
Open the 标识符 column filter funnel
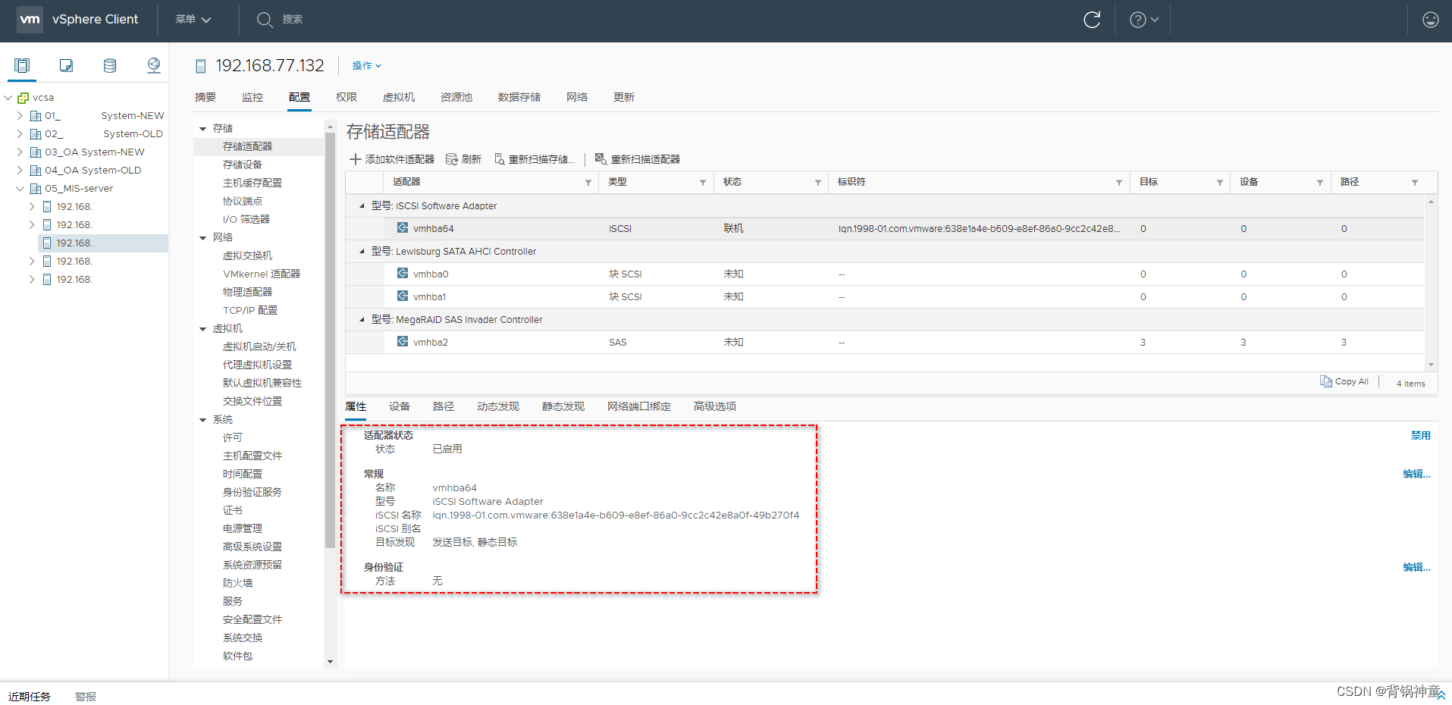(x=1118, y=182)
